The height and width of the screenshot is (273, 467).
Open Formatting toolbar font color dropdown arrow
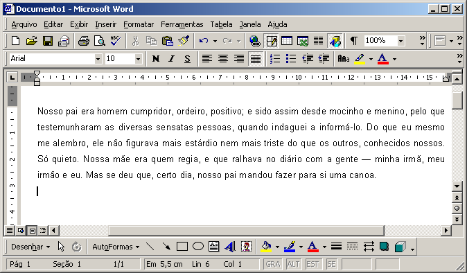pos(394,59)
